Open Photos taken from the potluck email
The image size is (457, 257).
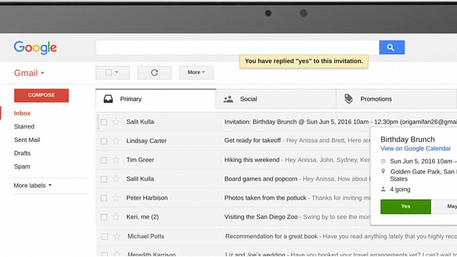(265, 198)
